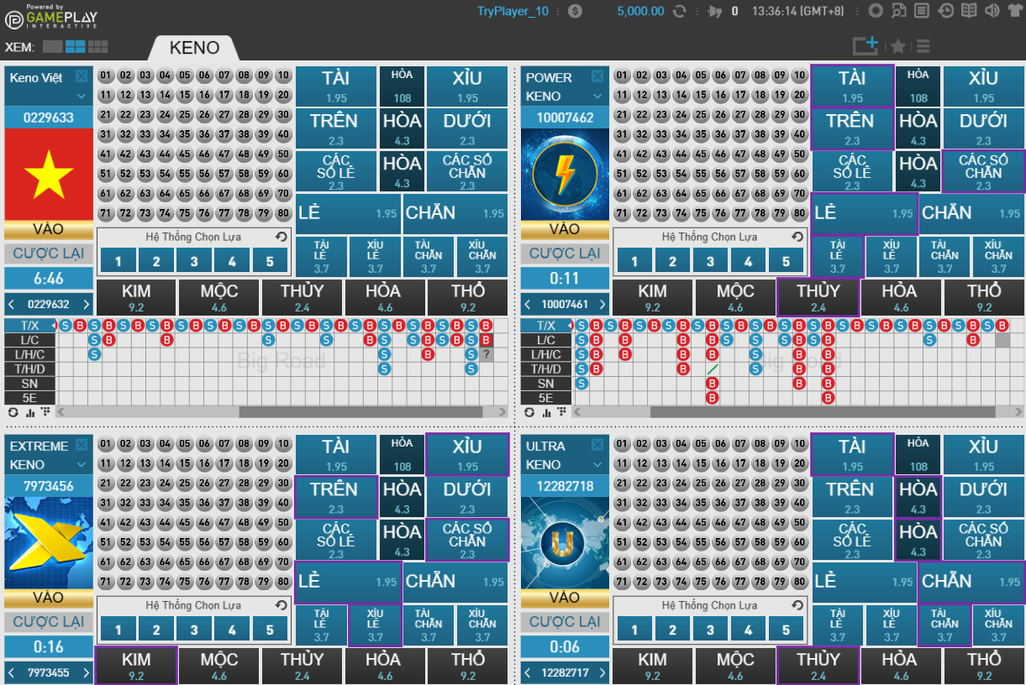Select the four-panel view layout
The image size is (1026, 685).
point(75,47)
